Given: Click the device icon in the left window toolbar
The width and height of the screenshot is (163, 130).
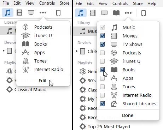Looking at the screenshot, I should (58, 13).
